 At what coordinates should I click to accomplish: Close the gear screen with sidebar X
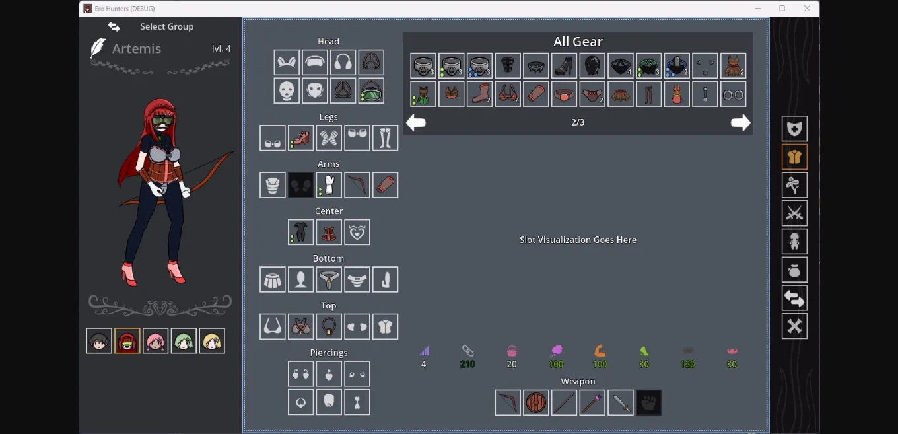coord(794,326)
